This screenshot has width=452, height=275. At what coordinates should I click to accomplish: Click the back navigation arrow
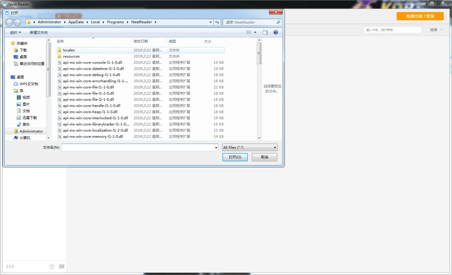[x=9, y=22]
